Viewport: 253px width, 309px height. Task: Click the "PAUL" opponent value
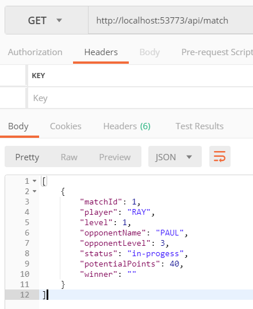170,233
